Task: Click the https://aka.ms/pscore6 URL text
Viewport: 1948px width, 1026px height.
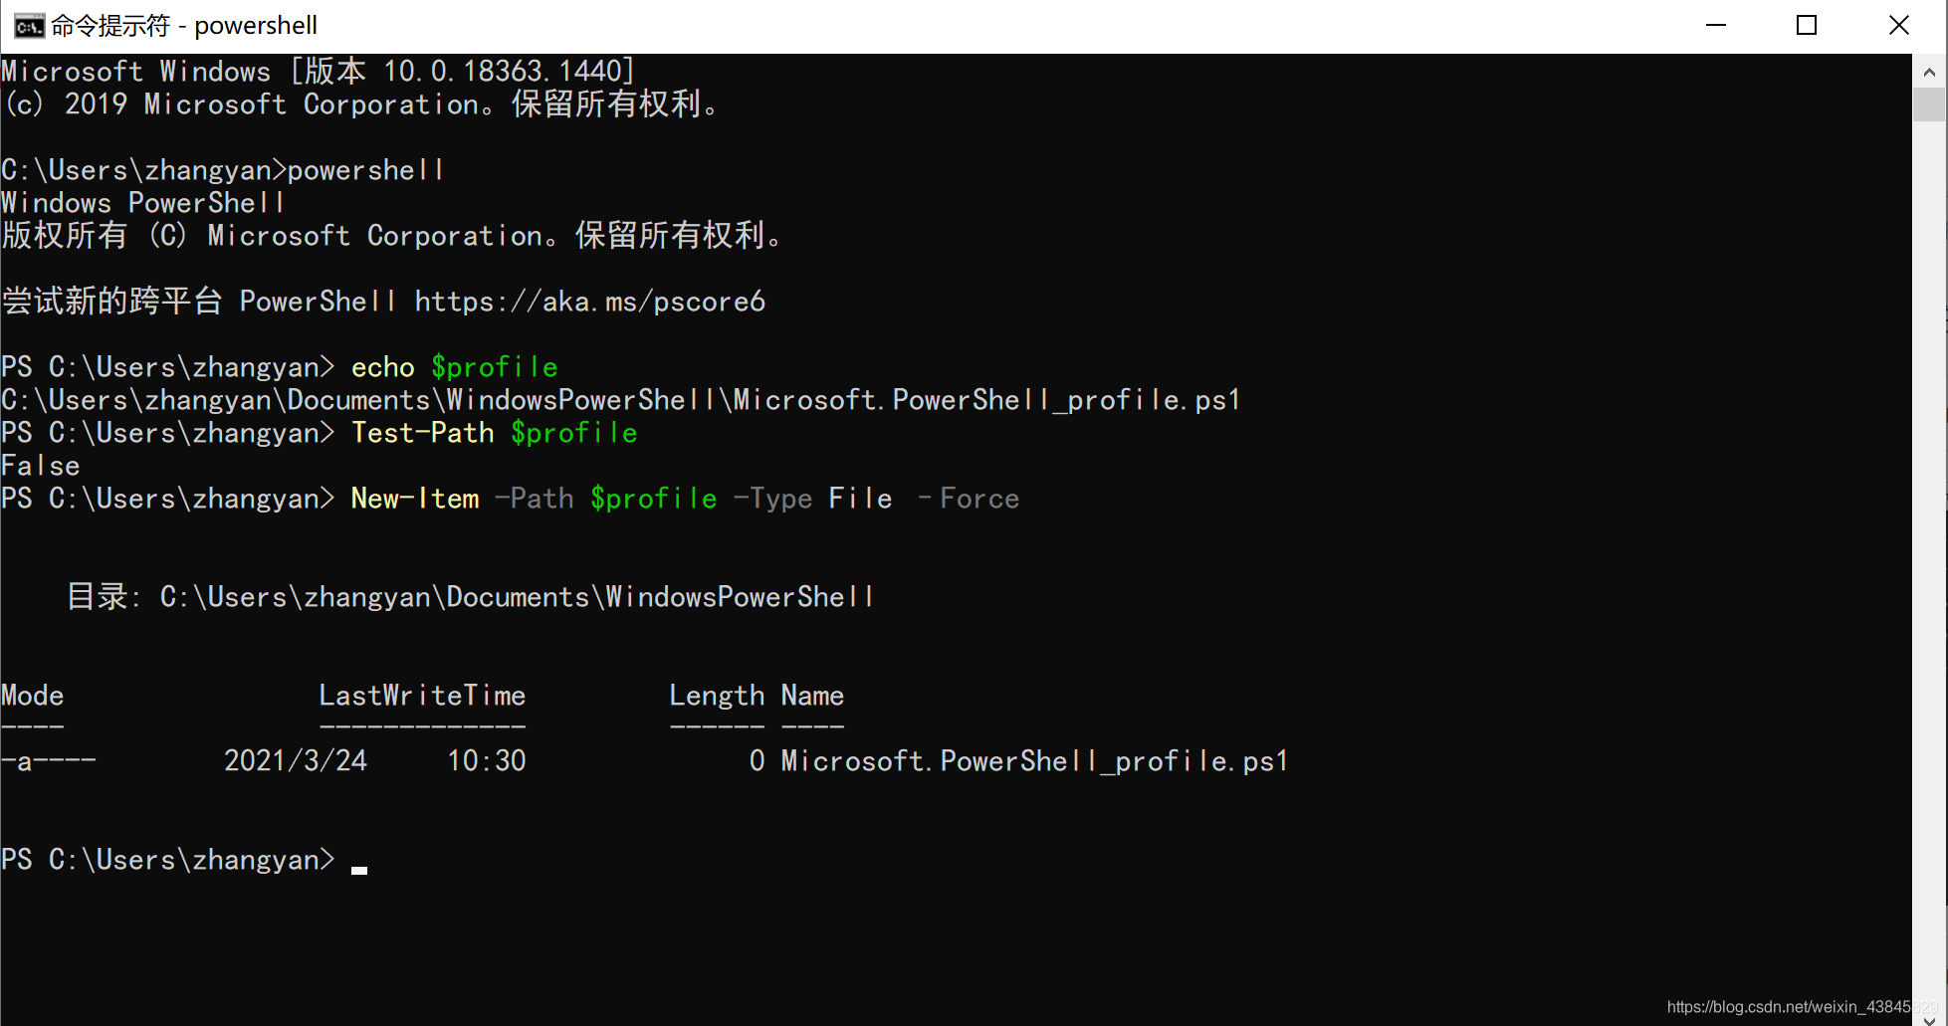Action: click(589, 301)
